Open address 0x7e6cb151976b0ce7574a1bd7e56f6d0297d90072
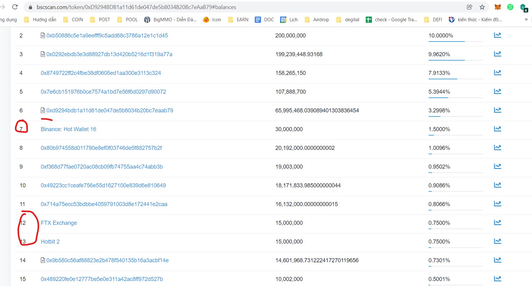The height and width of the screenshot is (286, 532). coord(103,92)
